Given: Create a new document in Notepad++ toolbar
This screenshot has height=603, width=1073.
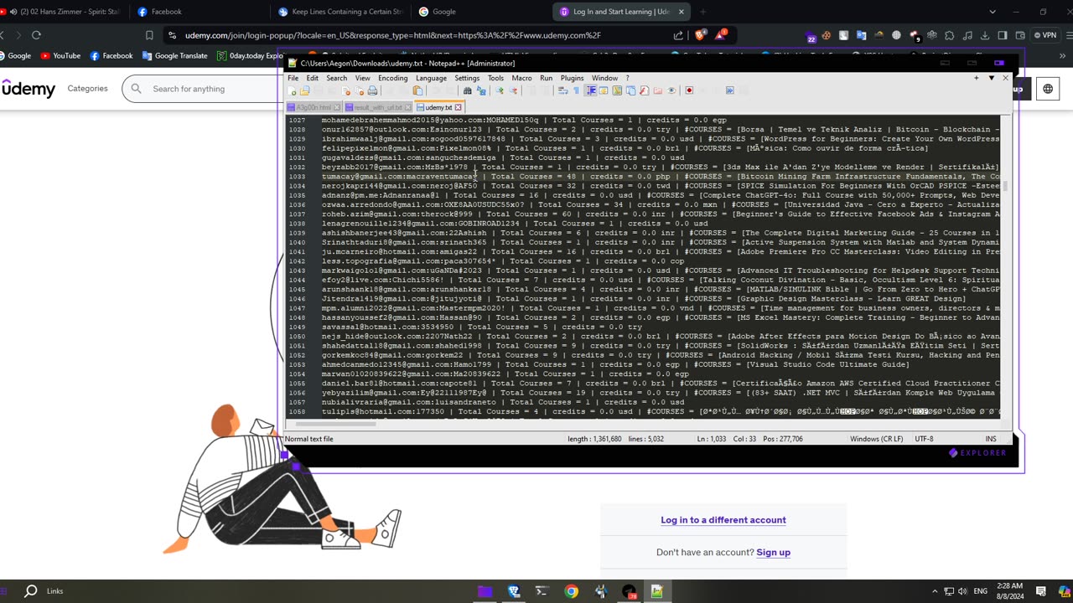Looking at the screenshot, I should click(292, 90).
